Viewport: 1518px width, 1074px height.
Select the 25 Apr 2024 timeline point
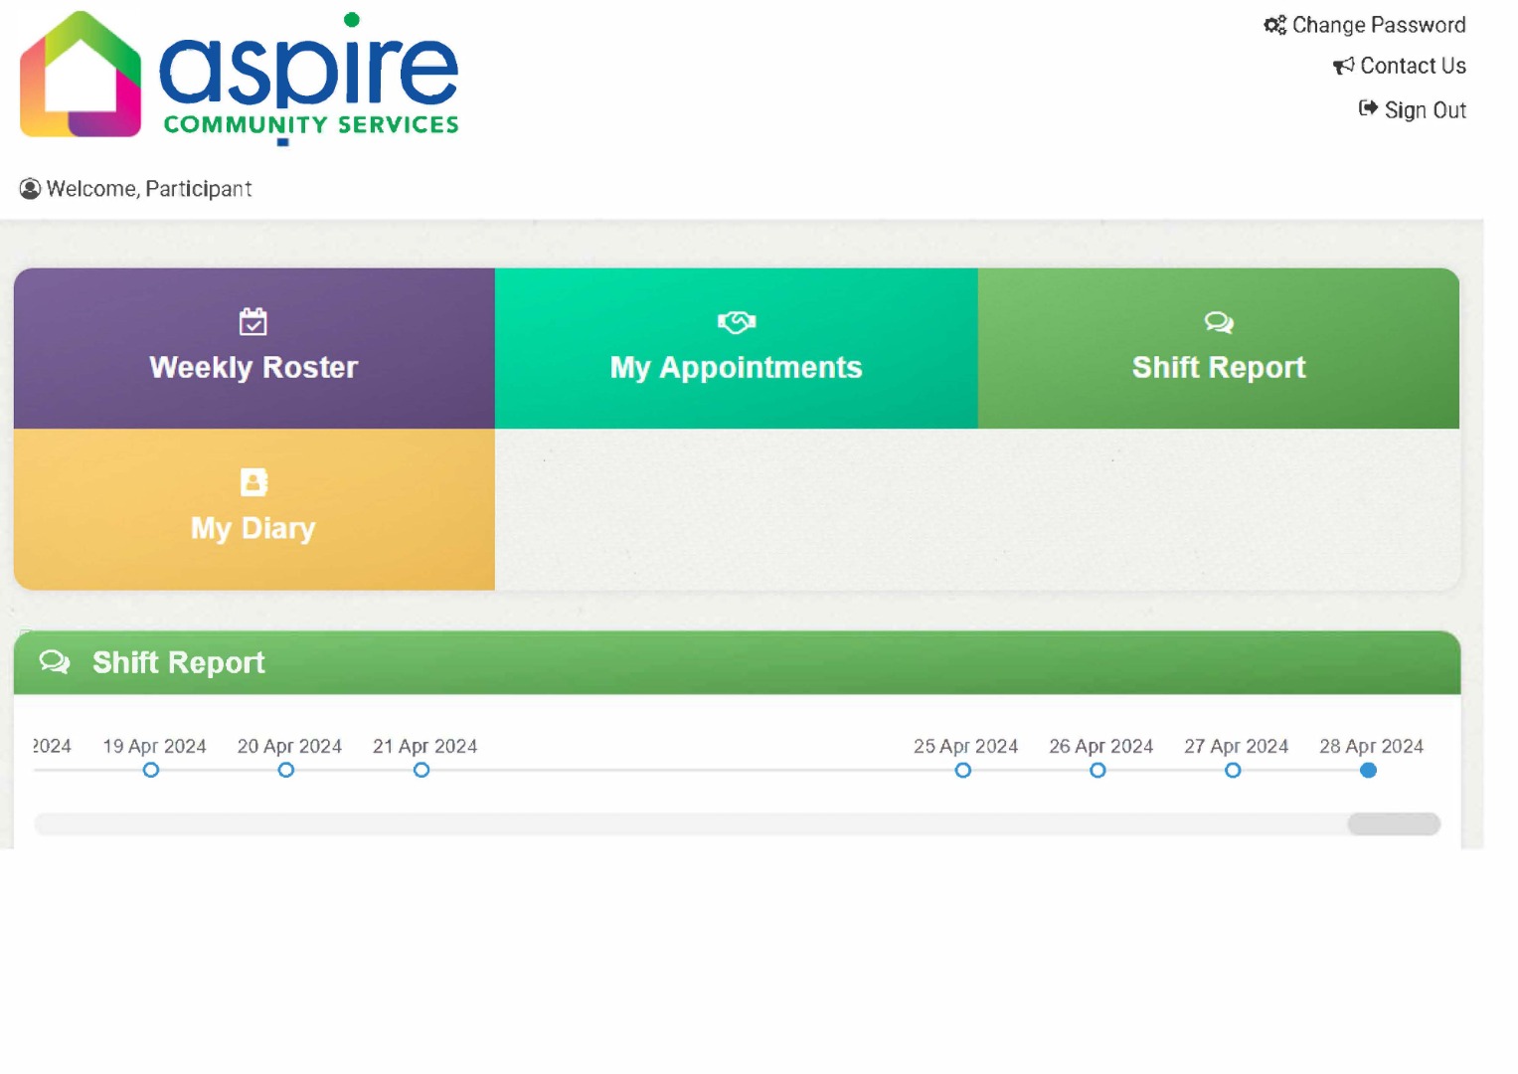[x=962, y=770]
